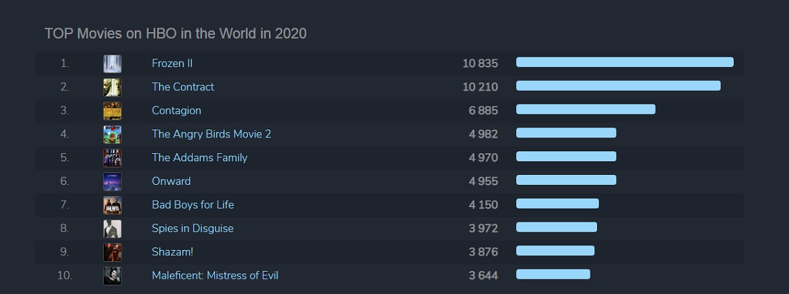Click The Contract poster thumbnail
The height and width of the screenshot is (294, 789).
click(x=112, y=87)
